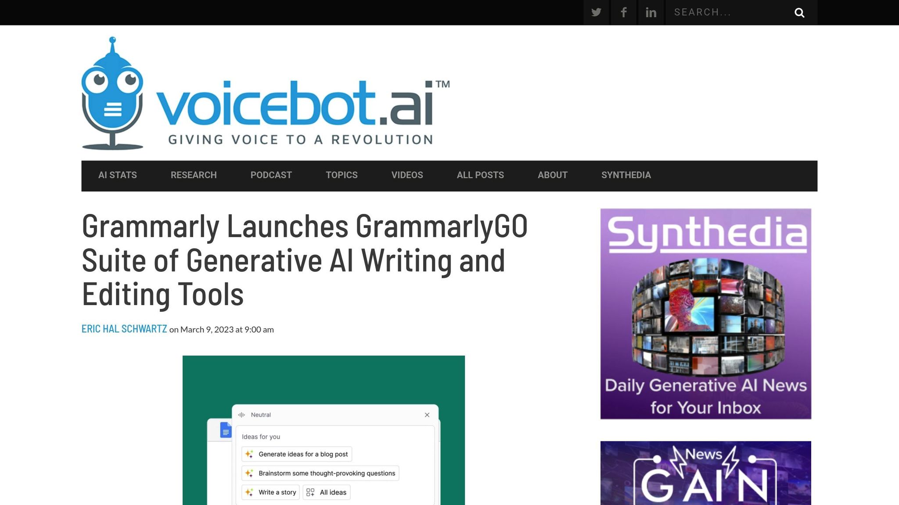This screenshot has width=899, height=505.
Task: Close the Neutral ideas popup
Action: (x=427, y=415)
